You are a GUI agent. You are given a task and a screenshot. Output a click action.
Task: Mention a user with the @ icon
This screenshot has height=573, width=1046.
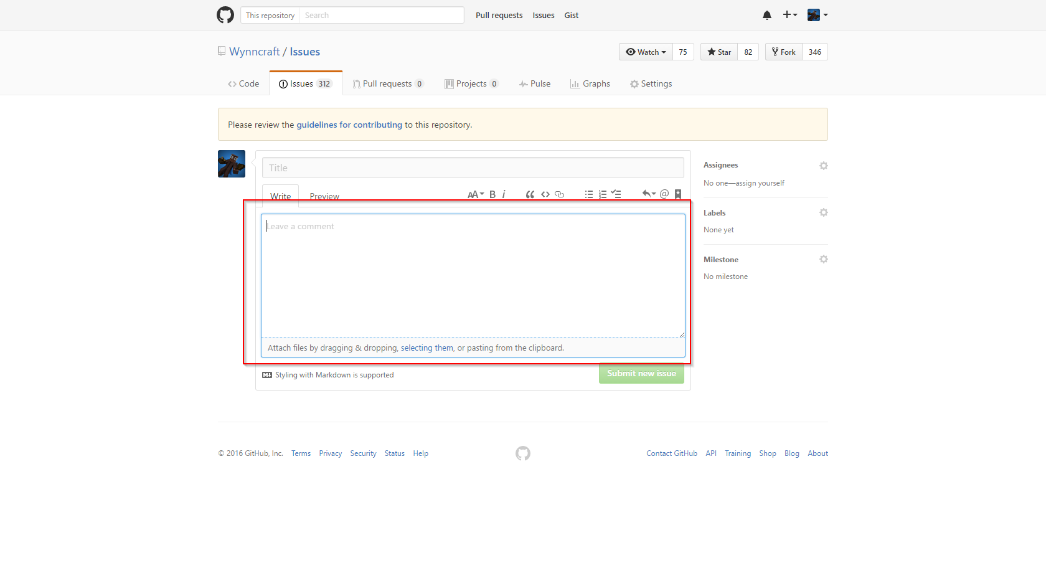coord(664,194)
